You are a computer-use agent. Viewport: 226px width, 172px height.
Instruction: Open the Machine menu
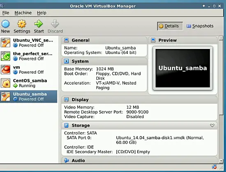tap(23, 13)
